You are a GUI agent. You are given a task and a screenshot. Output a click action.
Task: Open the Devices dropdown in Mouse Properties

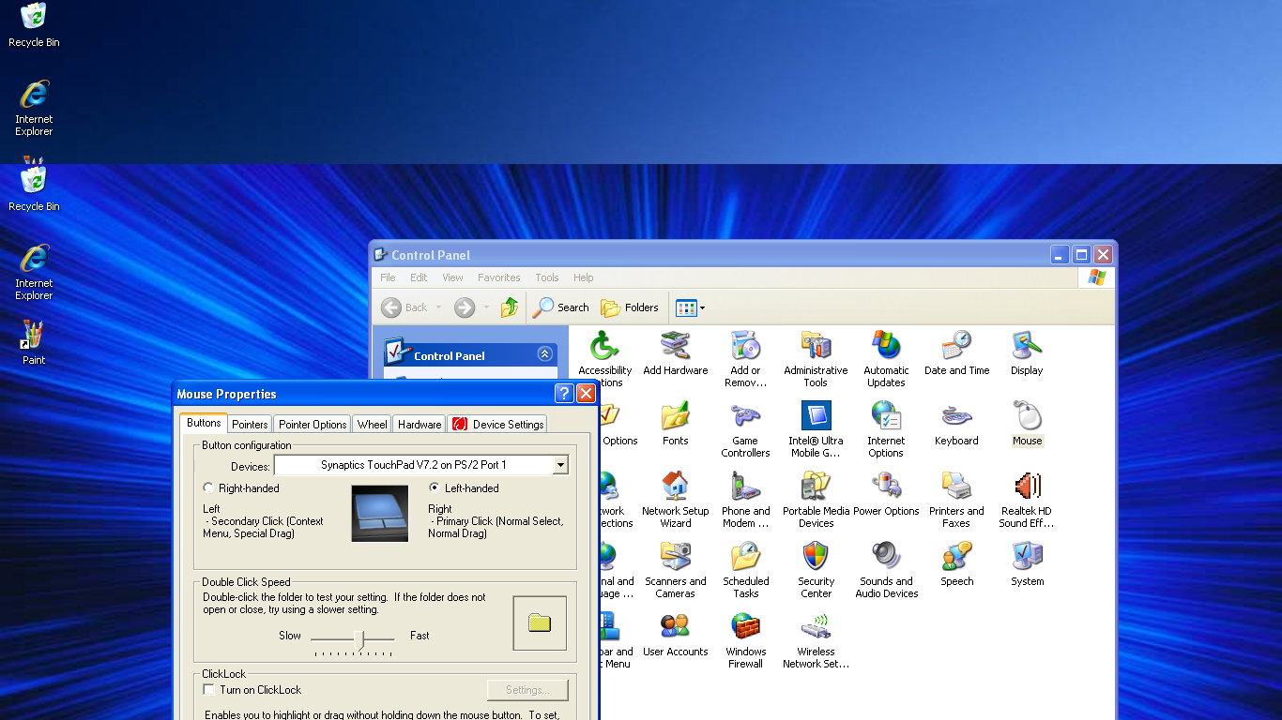560,465
